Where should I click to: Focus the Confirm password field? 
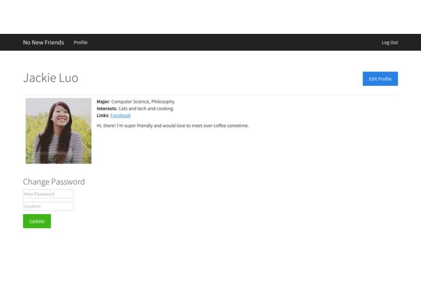[48, 206]
